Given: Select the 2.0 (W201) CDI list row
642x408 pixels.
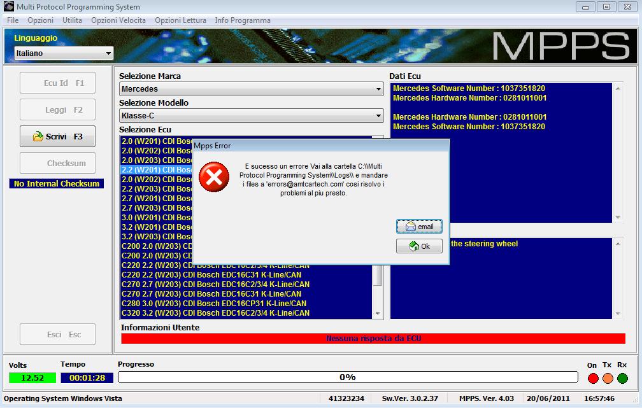Looking at the screenshot, I should tap(157, 141).
